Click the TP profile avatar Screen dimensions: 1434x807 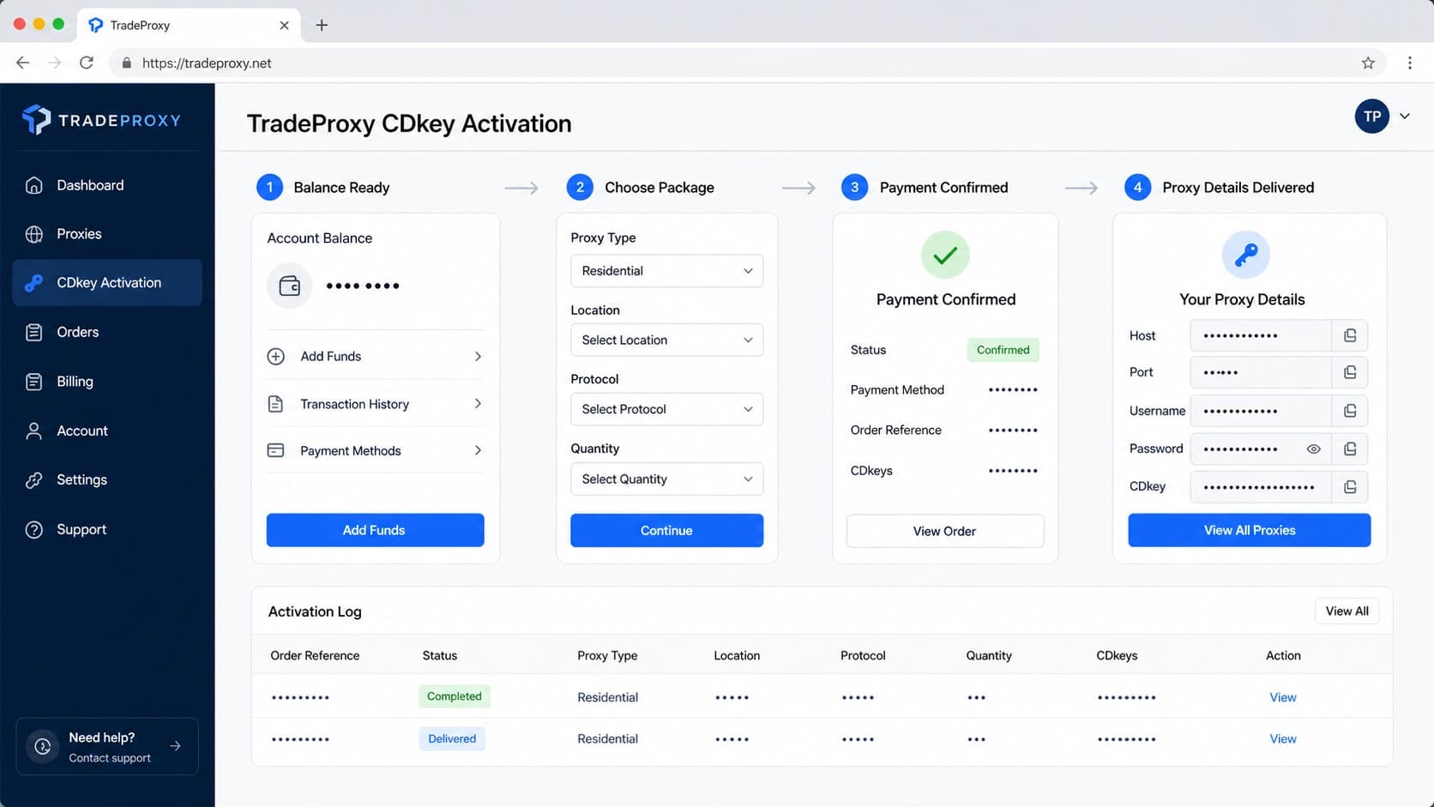pos(1372,117)
